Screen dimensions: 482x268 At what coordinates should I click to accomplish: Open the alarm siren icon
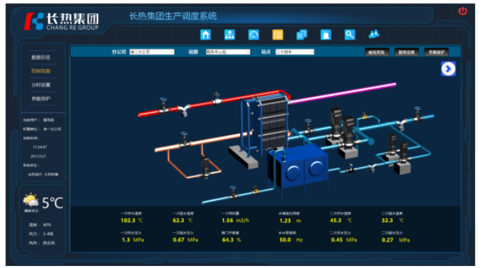click(x=326, y=34)
